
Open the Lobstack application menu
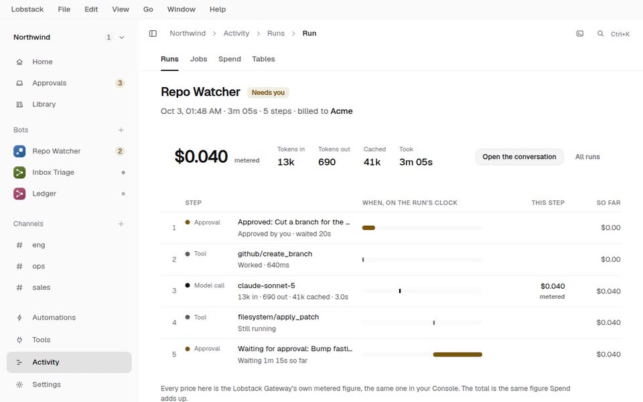point(27,9)
